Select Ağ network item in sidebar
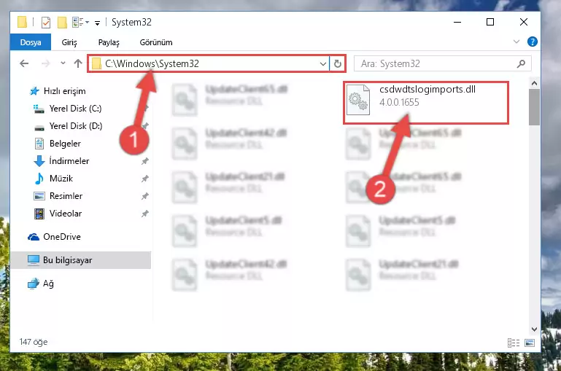Image resolution: width=561 pixels, height=371 pixels. point(41,284)
